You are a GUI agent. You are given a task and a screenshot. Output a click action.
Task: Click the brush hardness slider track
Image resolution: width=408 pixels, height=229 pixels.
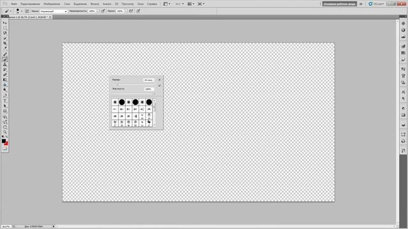134,93
